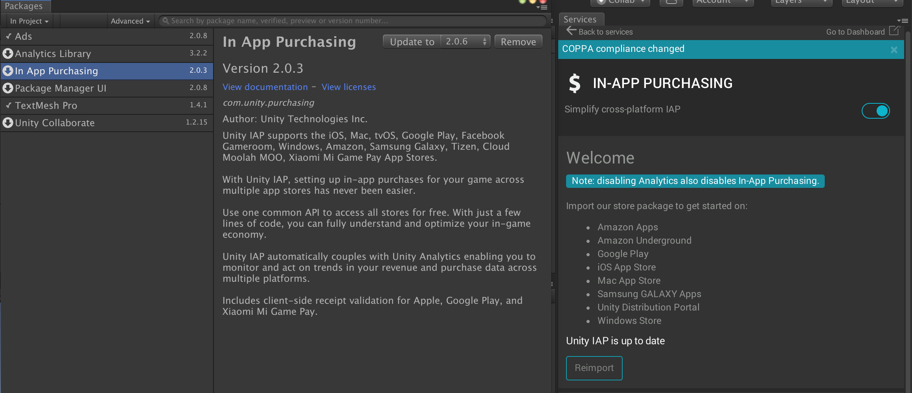Click the Google Play list entry
Image resolution: width=912 pixels, height=393 pixels.
(623, 254)
